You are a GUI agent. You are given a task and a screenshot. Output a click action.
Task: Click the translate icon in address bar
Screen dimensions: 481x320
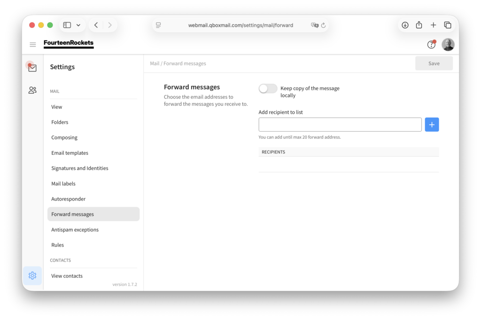tap(314, 25)
